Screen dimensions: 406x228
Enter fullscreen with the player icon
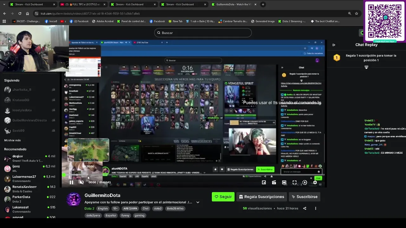tap(294, 182)
